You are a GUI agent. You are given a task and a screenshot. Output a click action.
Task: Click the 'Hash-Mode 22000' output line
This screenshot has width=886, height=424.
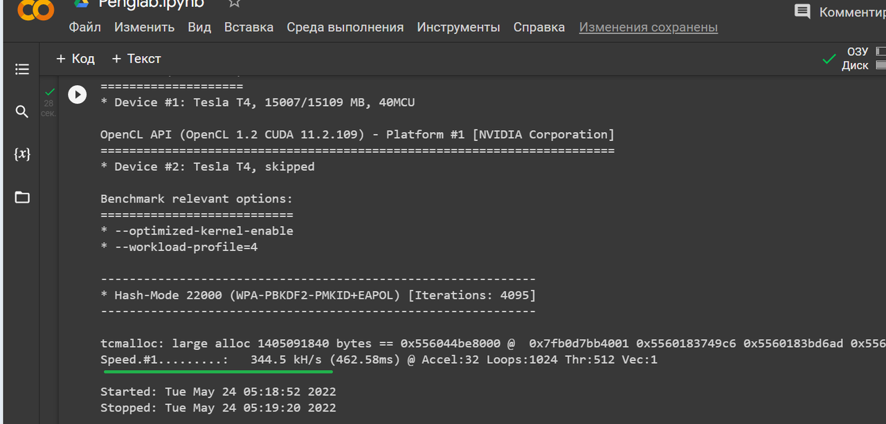point(318,295)
